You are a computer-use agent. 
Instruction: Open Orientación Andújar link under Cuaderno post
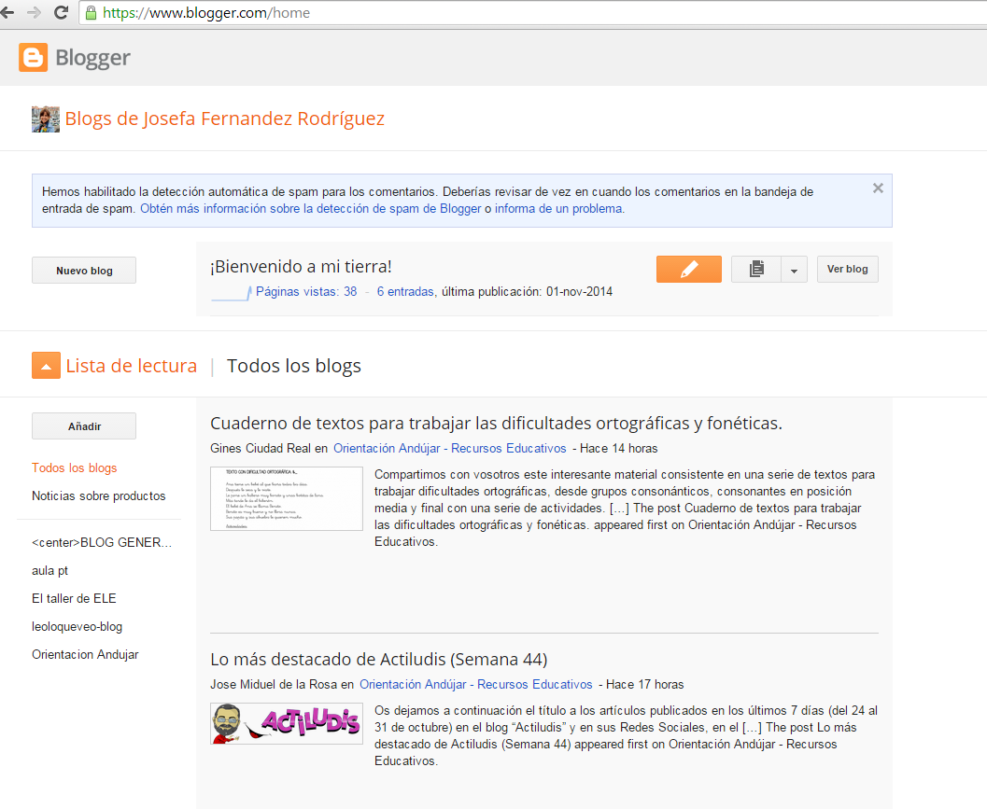[449, 449]
